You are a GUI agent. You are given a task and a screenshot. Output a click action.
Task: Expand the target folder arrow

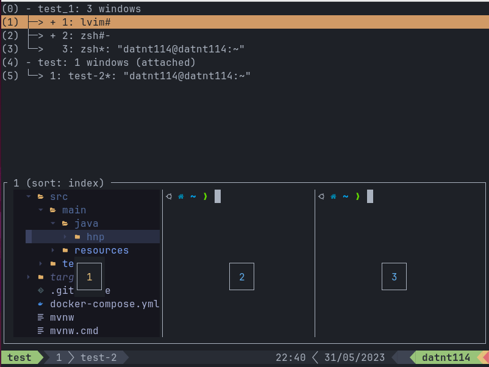click(x=29, y=277)
